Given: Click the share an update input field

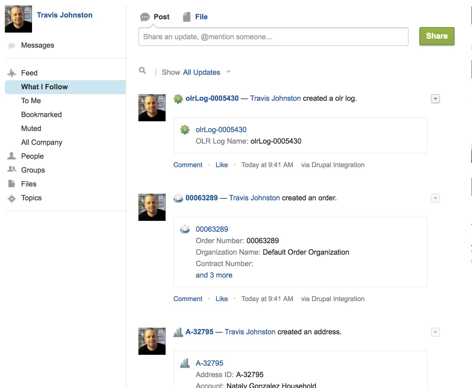Looking at the screenshot, I should tap(273, 37).
